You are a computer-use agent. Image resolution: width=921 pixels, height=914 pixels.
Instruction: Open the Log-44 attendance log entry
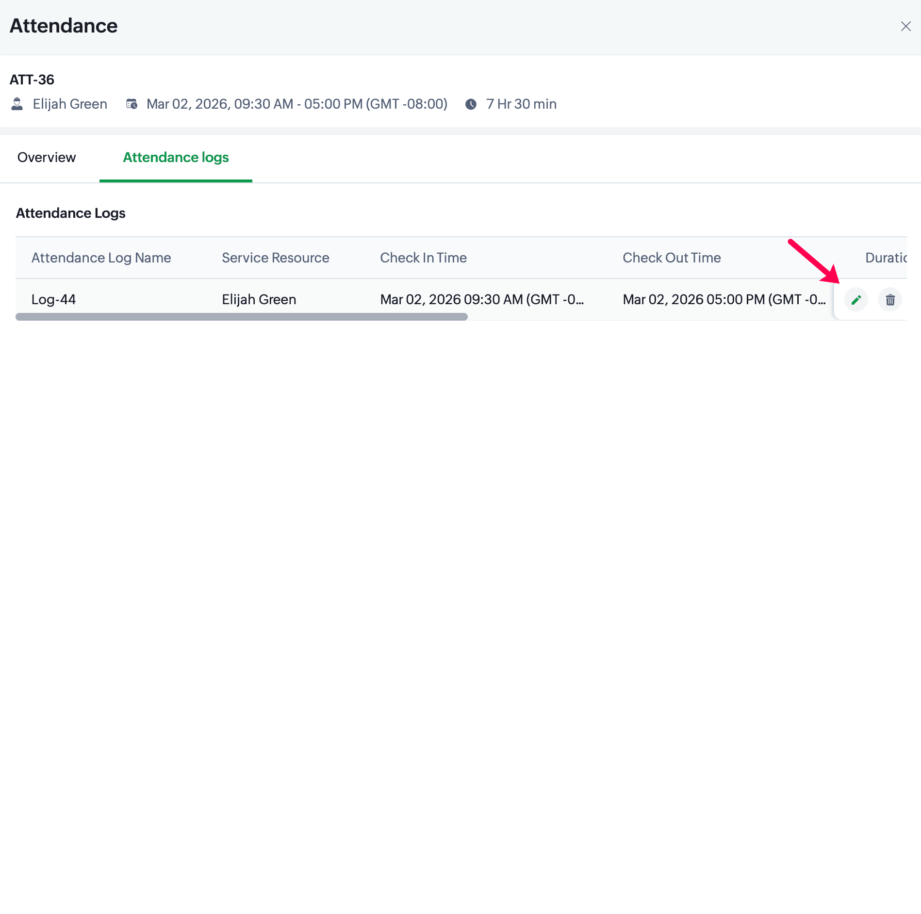click(x=53, y=300)
